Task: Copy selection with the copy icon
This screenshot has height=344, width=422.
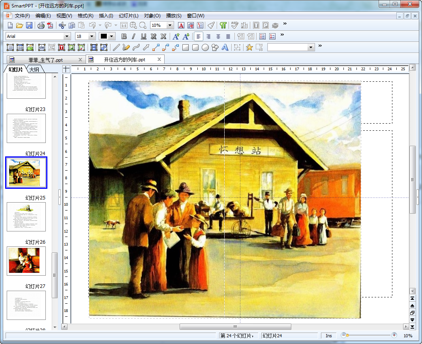Action: point(72,25)
